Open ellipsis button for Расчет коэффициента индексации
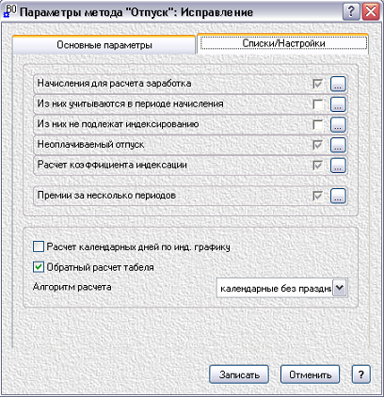384x397 pixels. (x=338, y=166)
